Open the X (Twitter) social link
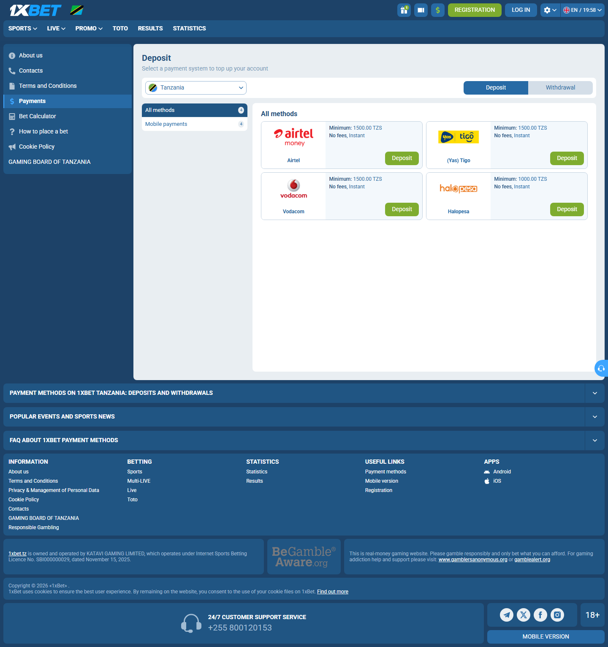The height and width of the screenshot is (647, 608). coord(524,615)
